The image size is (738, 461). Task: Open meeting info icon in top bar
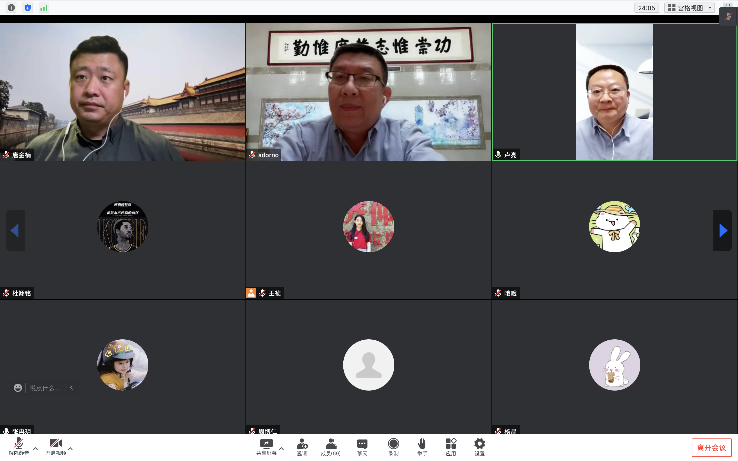11,8
